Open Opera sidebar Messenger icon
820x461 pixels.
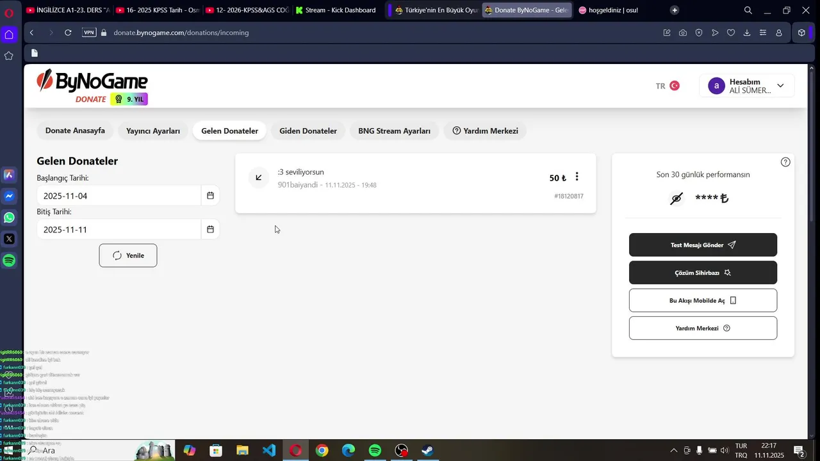coord(9,196)
